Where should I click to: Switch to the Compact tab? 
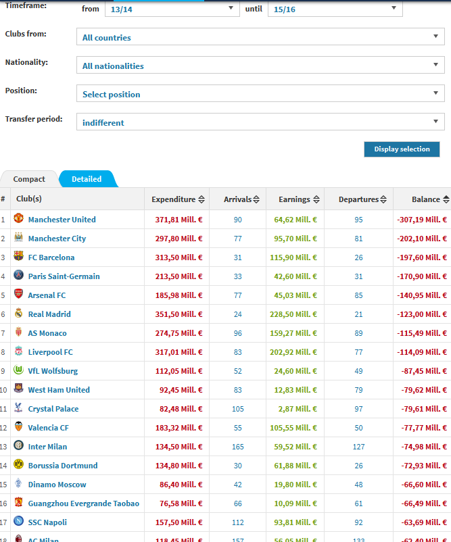coord(29,179)
